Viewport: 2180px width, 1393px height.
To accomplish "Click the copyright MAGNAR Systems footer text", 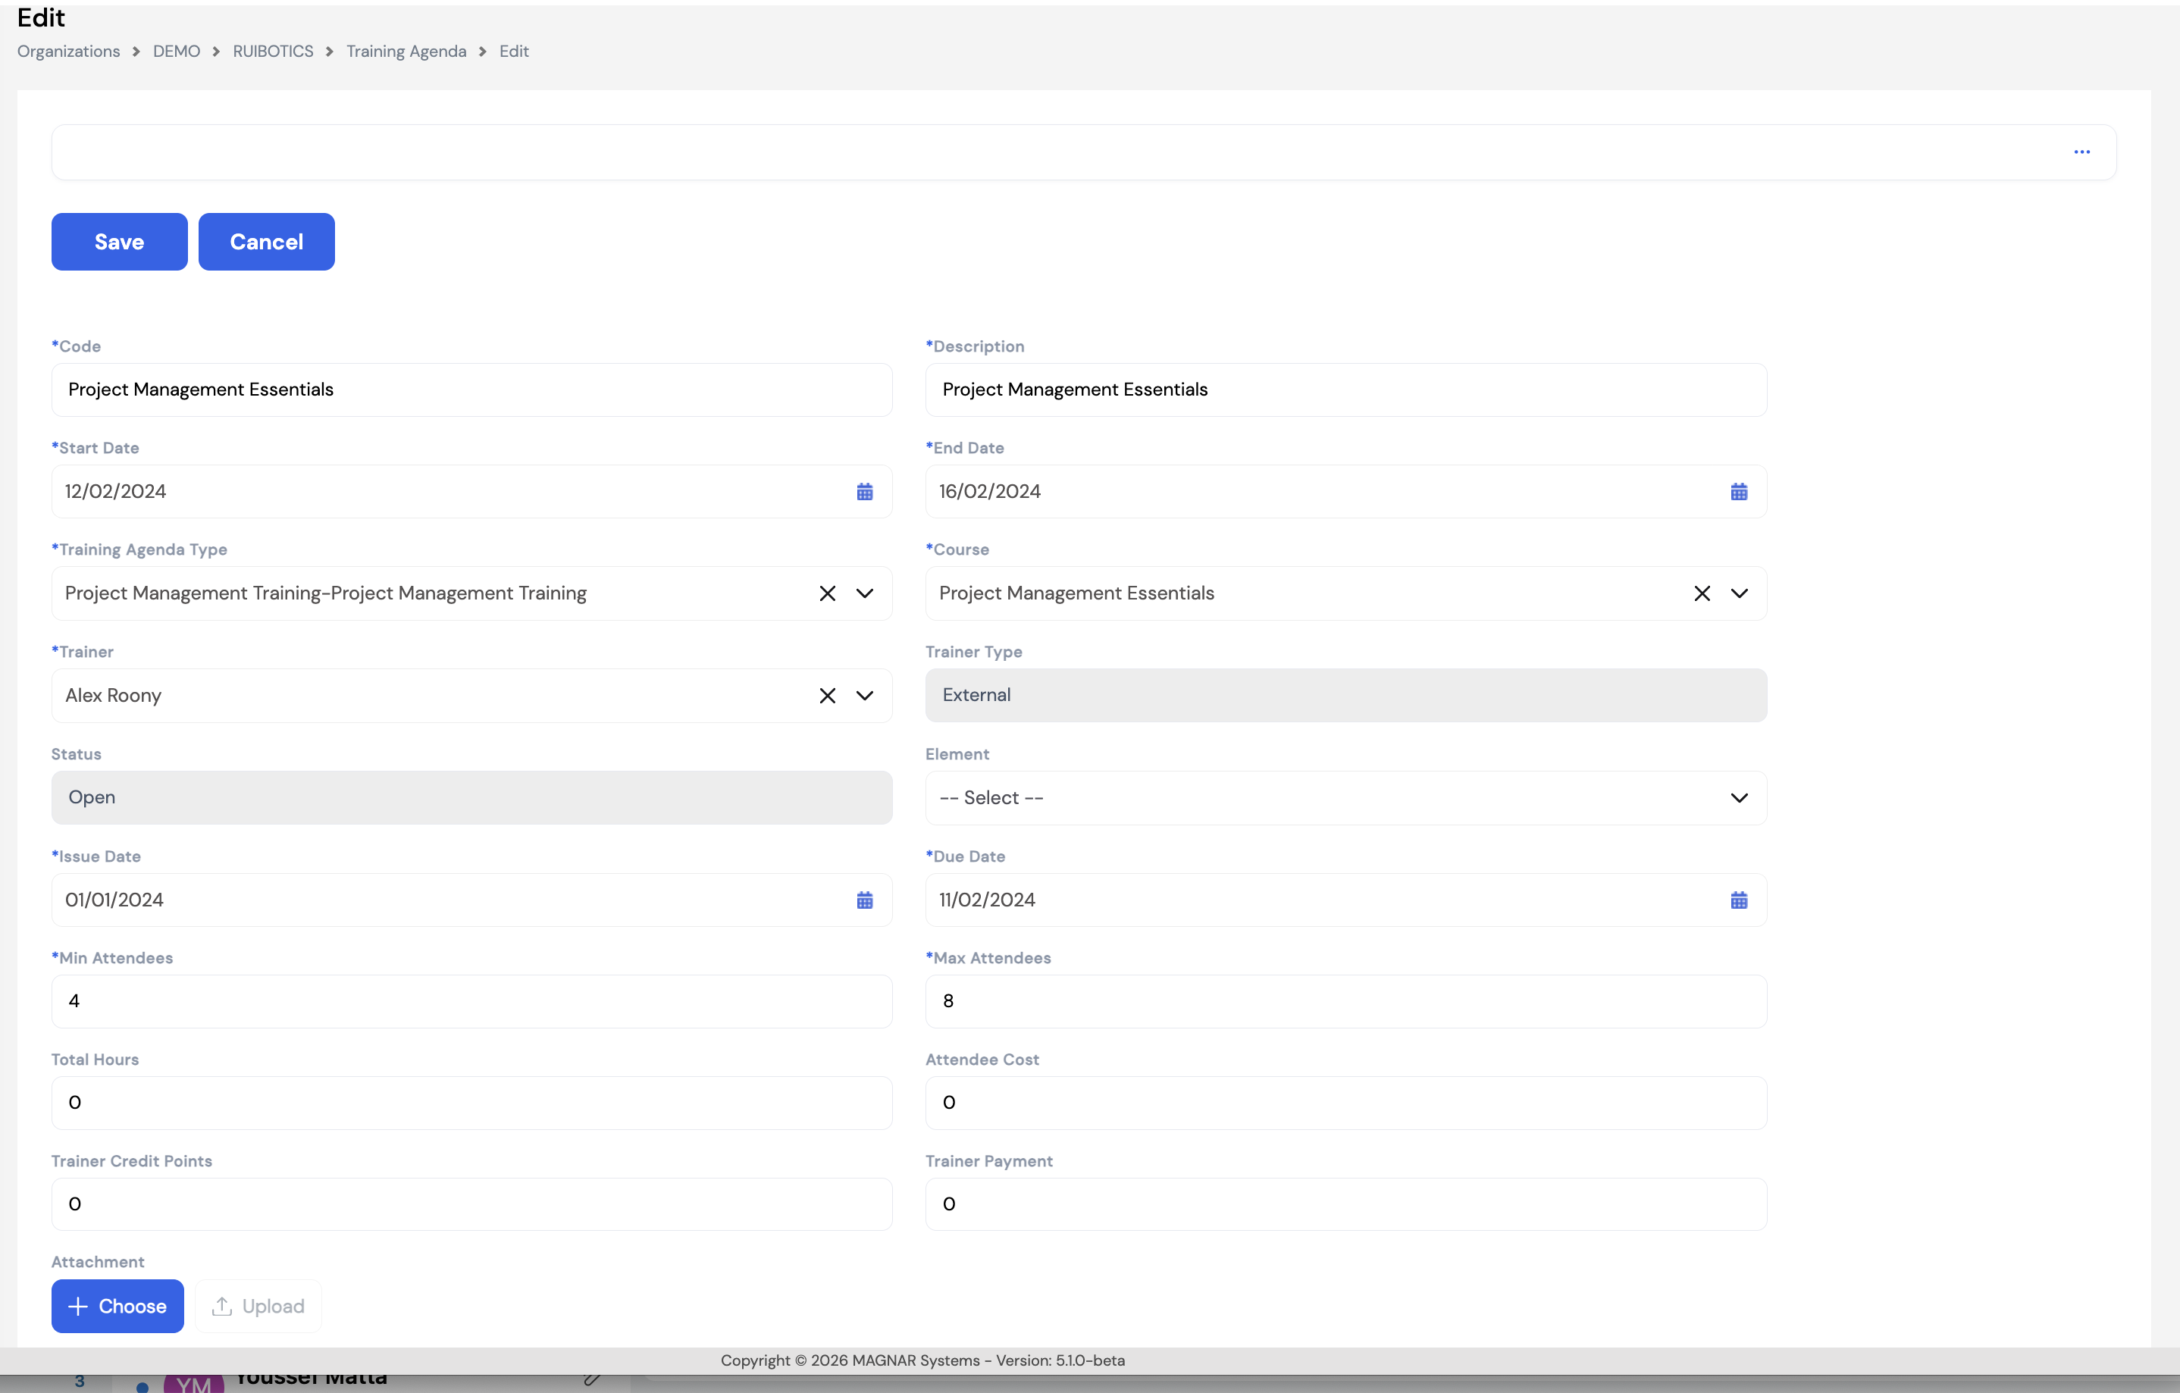I will tap(922, 1360).
